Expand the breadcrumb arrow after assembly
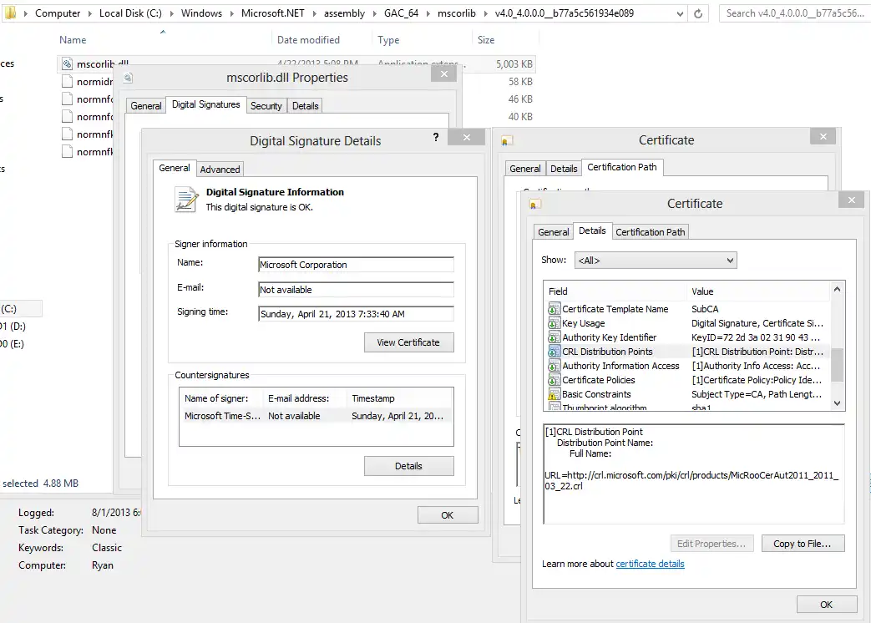The height and width of the screenshot is (623, 871). click(x=374, y=13)
